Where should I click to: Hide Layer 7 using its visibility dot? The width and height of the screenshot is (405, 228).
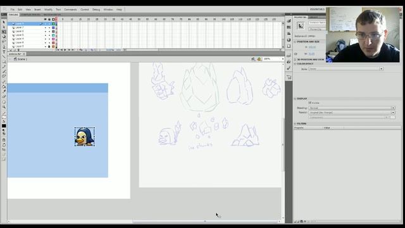coord(45,27)
